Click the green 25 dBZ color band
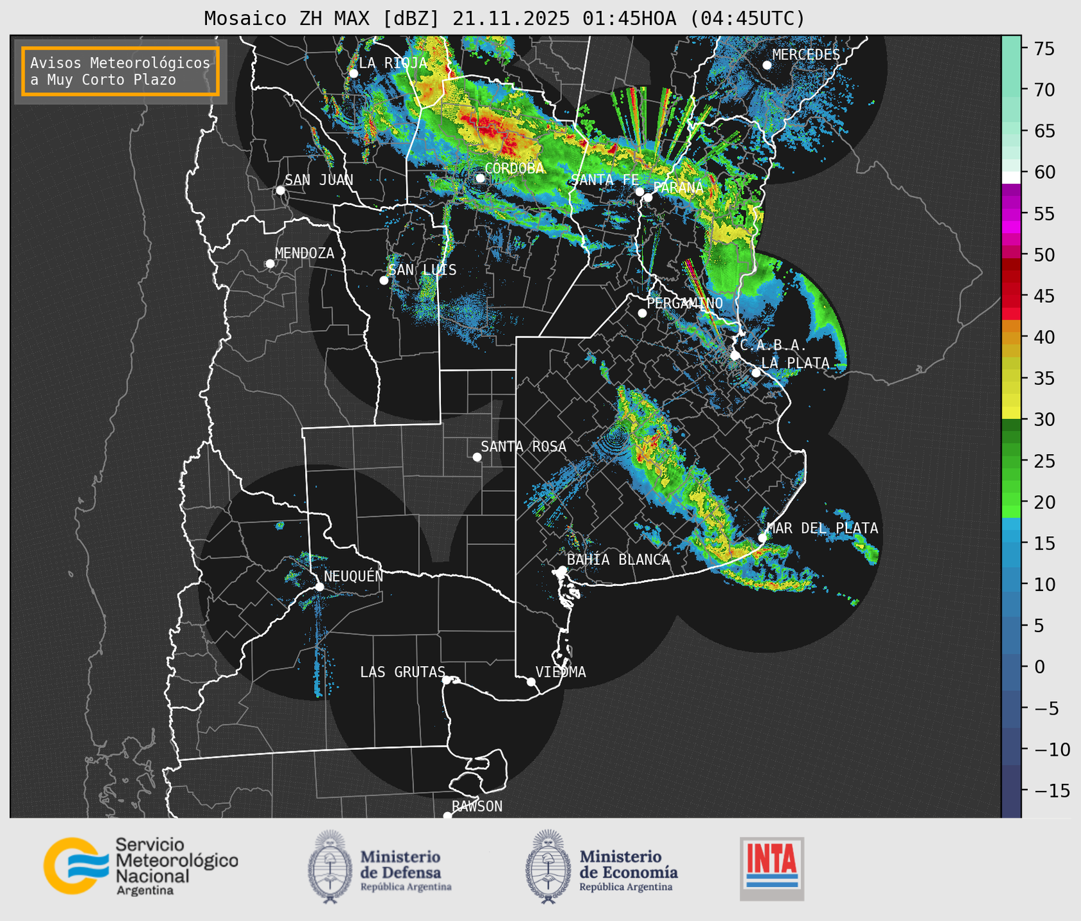The image size is (1081, 921). click(x=1011, y=461)
